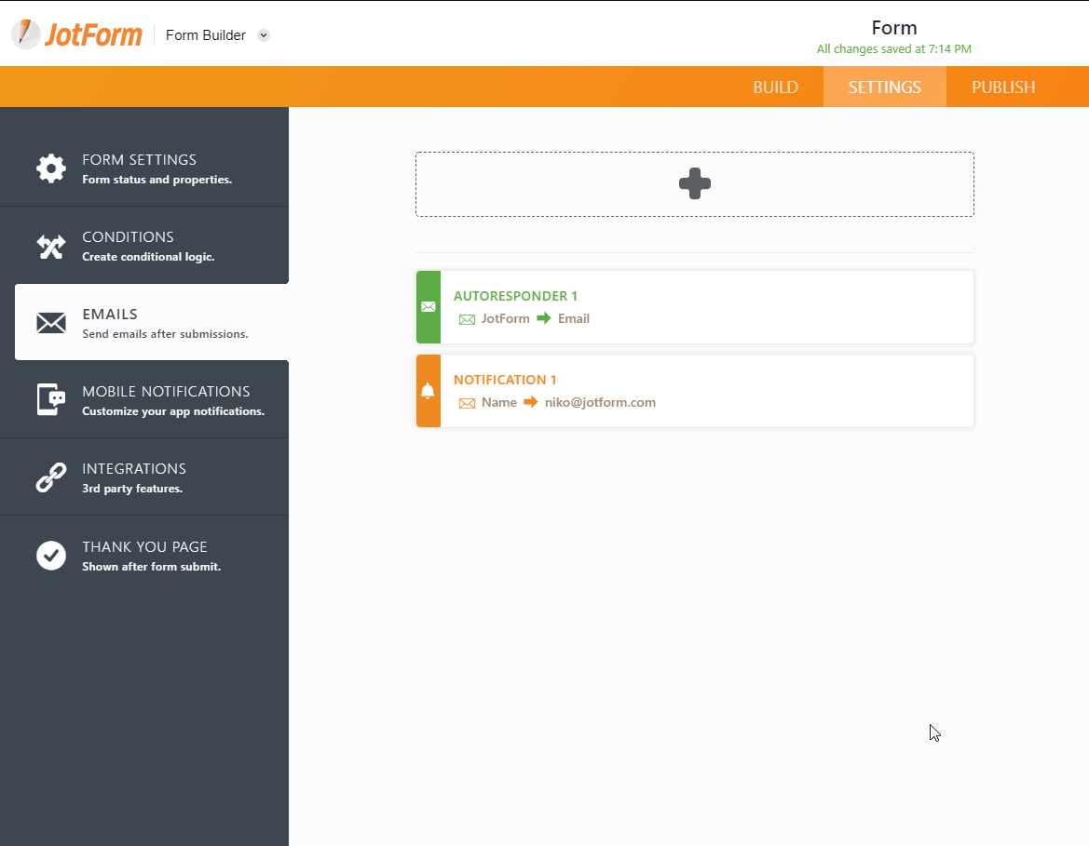The width and height of the screenshot is (1089, 846).
Task: Open the Publish tab
Action: (x=1003, y=87)
